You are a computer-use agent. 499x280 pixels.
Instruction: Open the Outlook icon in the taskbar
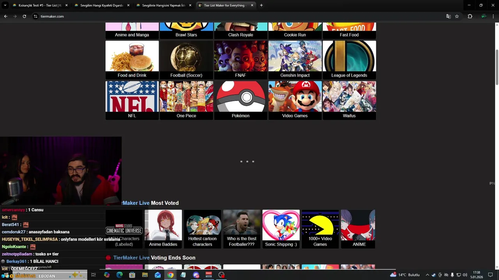(157, 275)
